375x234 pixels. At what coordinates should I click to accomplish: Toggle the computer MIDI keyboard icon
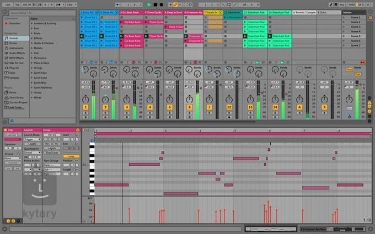pyautogui.click(x=336, y=4)
